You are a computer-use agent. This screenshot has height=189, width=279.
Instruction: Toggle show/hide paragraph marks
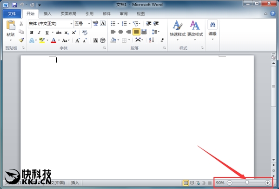click(x=162, y=40)
